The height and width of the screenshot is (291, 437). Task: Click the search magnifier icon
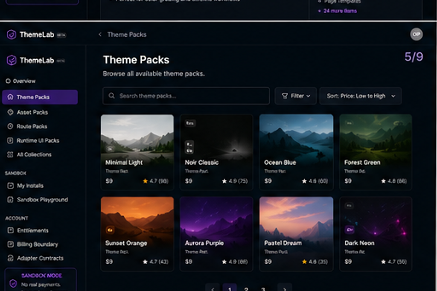112,96
